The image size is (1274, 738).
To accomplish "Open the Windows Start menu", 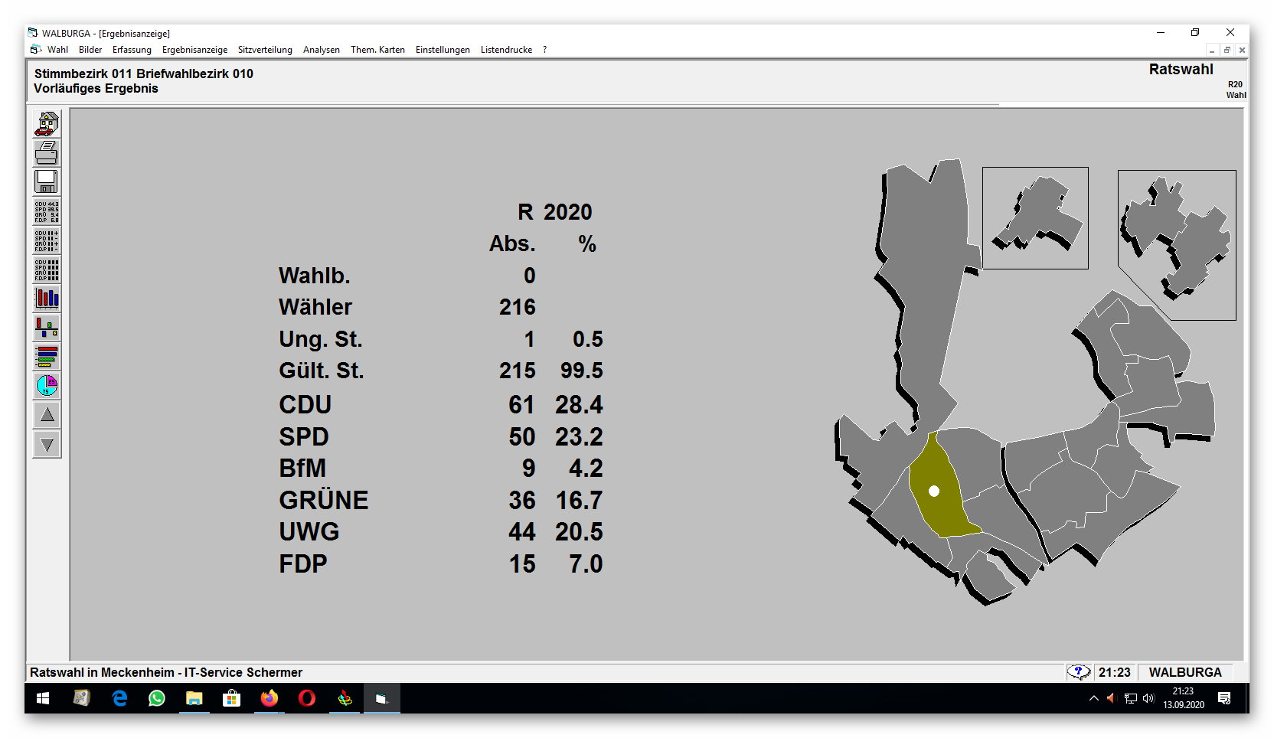I will (x=43, y=698).
